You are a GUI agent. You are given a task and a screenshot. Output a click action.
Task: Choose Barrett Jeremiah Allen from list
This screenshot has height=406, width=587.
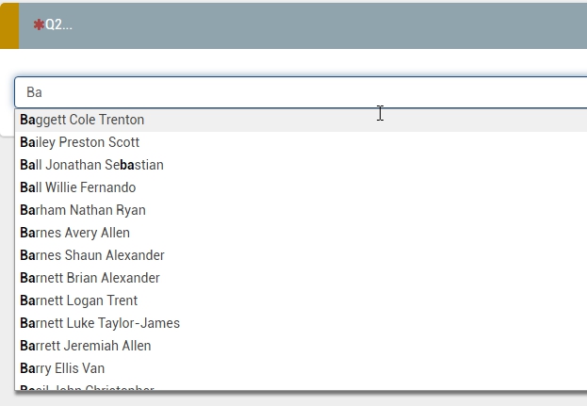[x=86, y=346]
